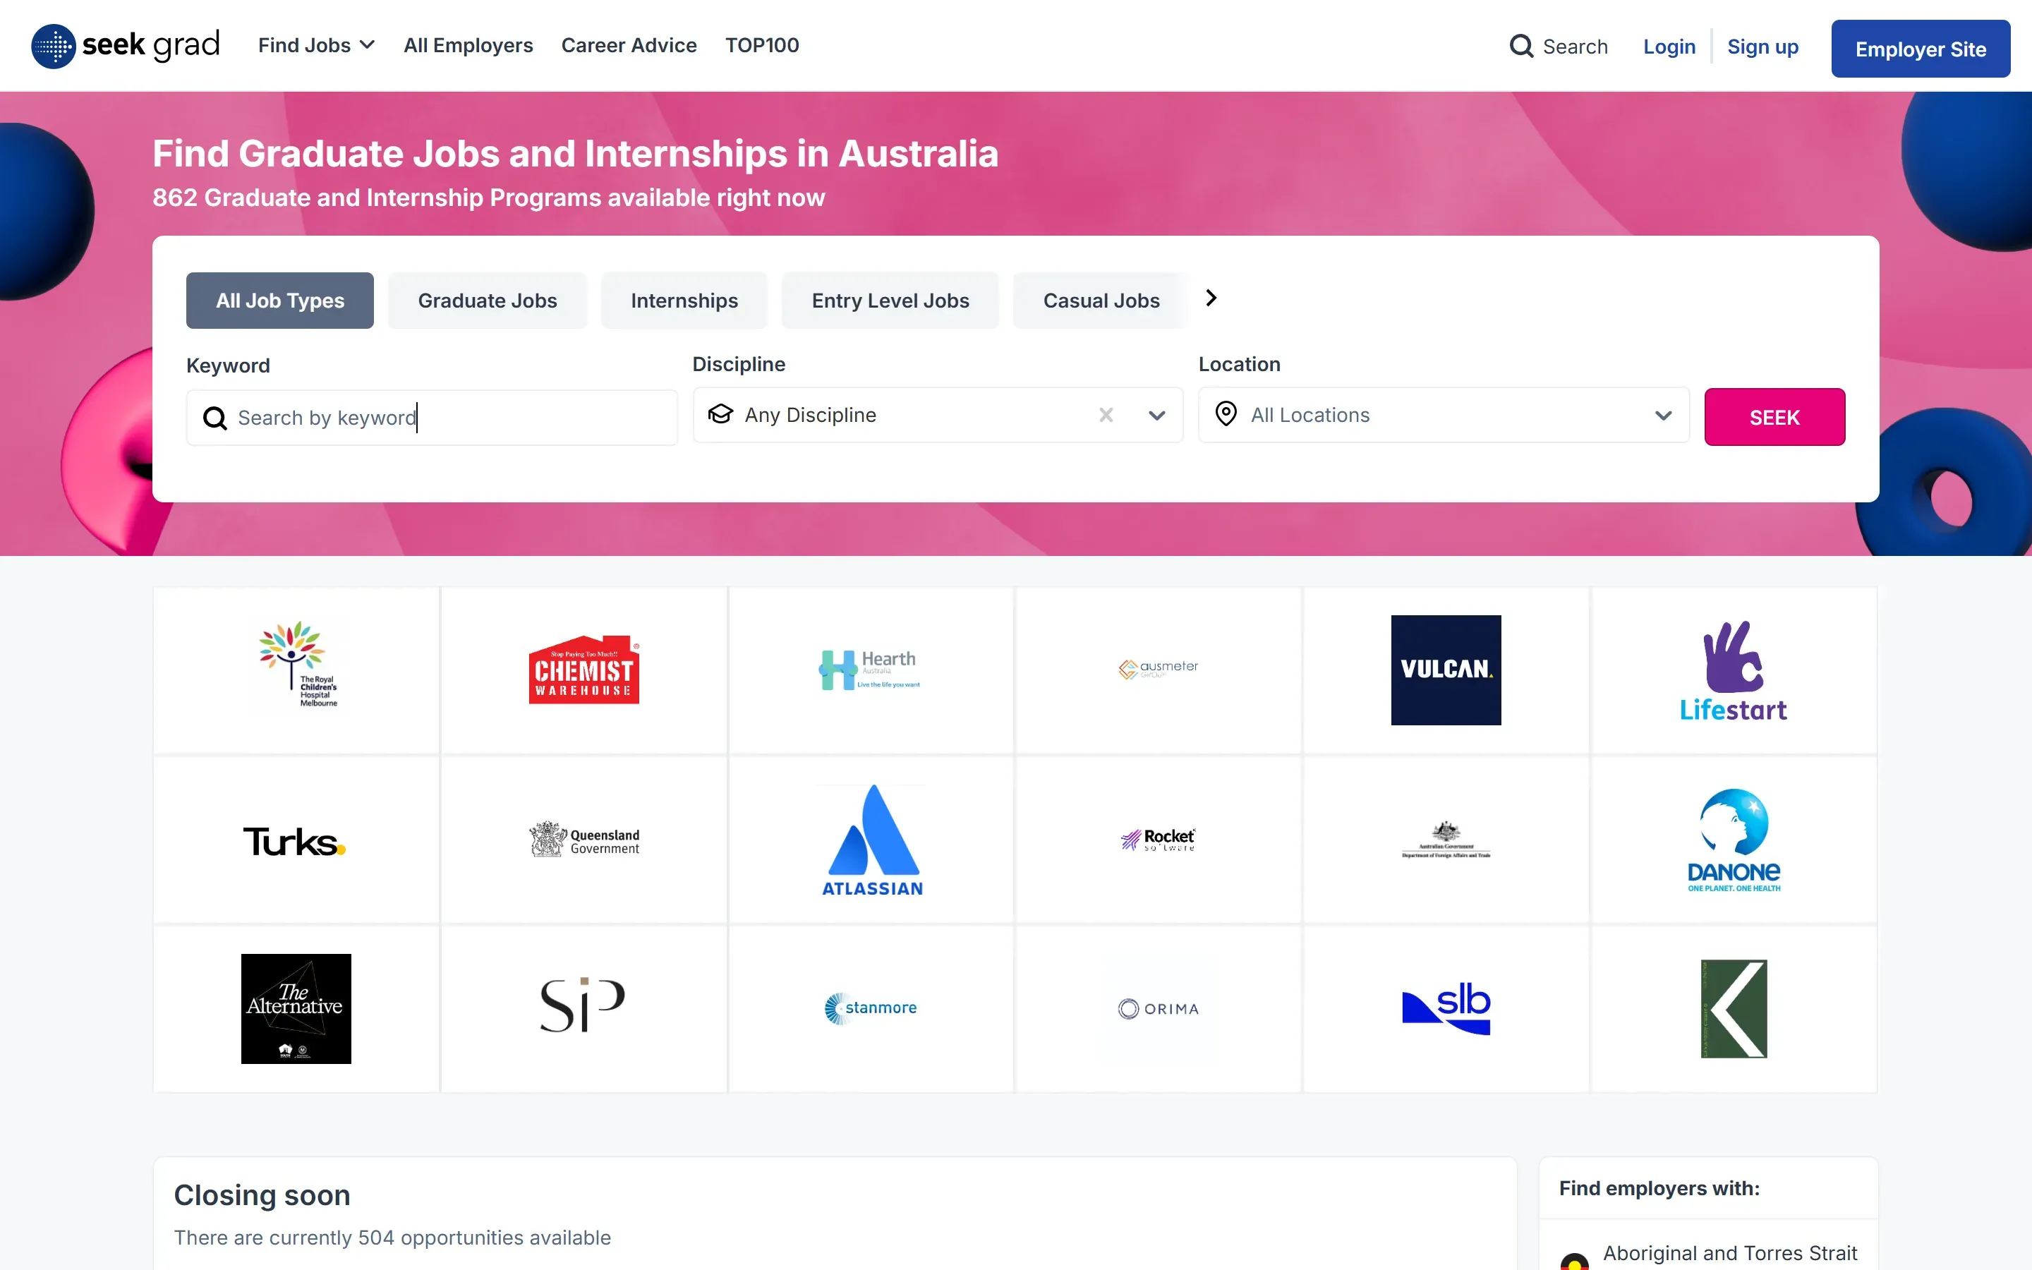
Task: Click the Sign up link
Action: (x=1762, y=46)
